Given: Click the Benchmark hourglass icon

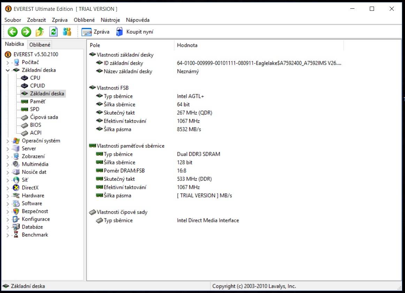Looking at the screenshot, I should point(16,235).
